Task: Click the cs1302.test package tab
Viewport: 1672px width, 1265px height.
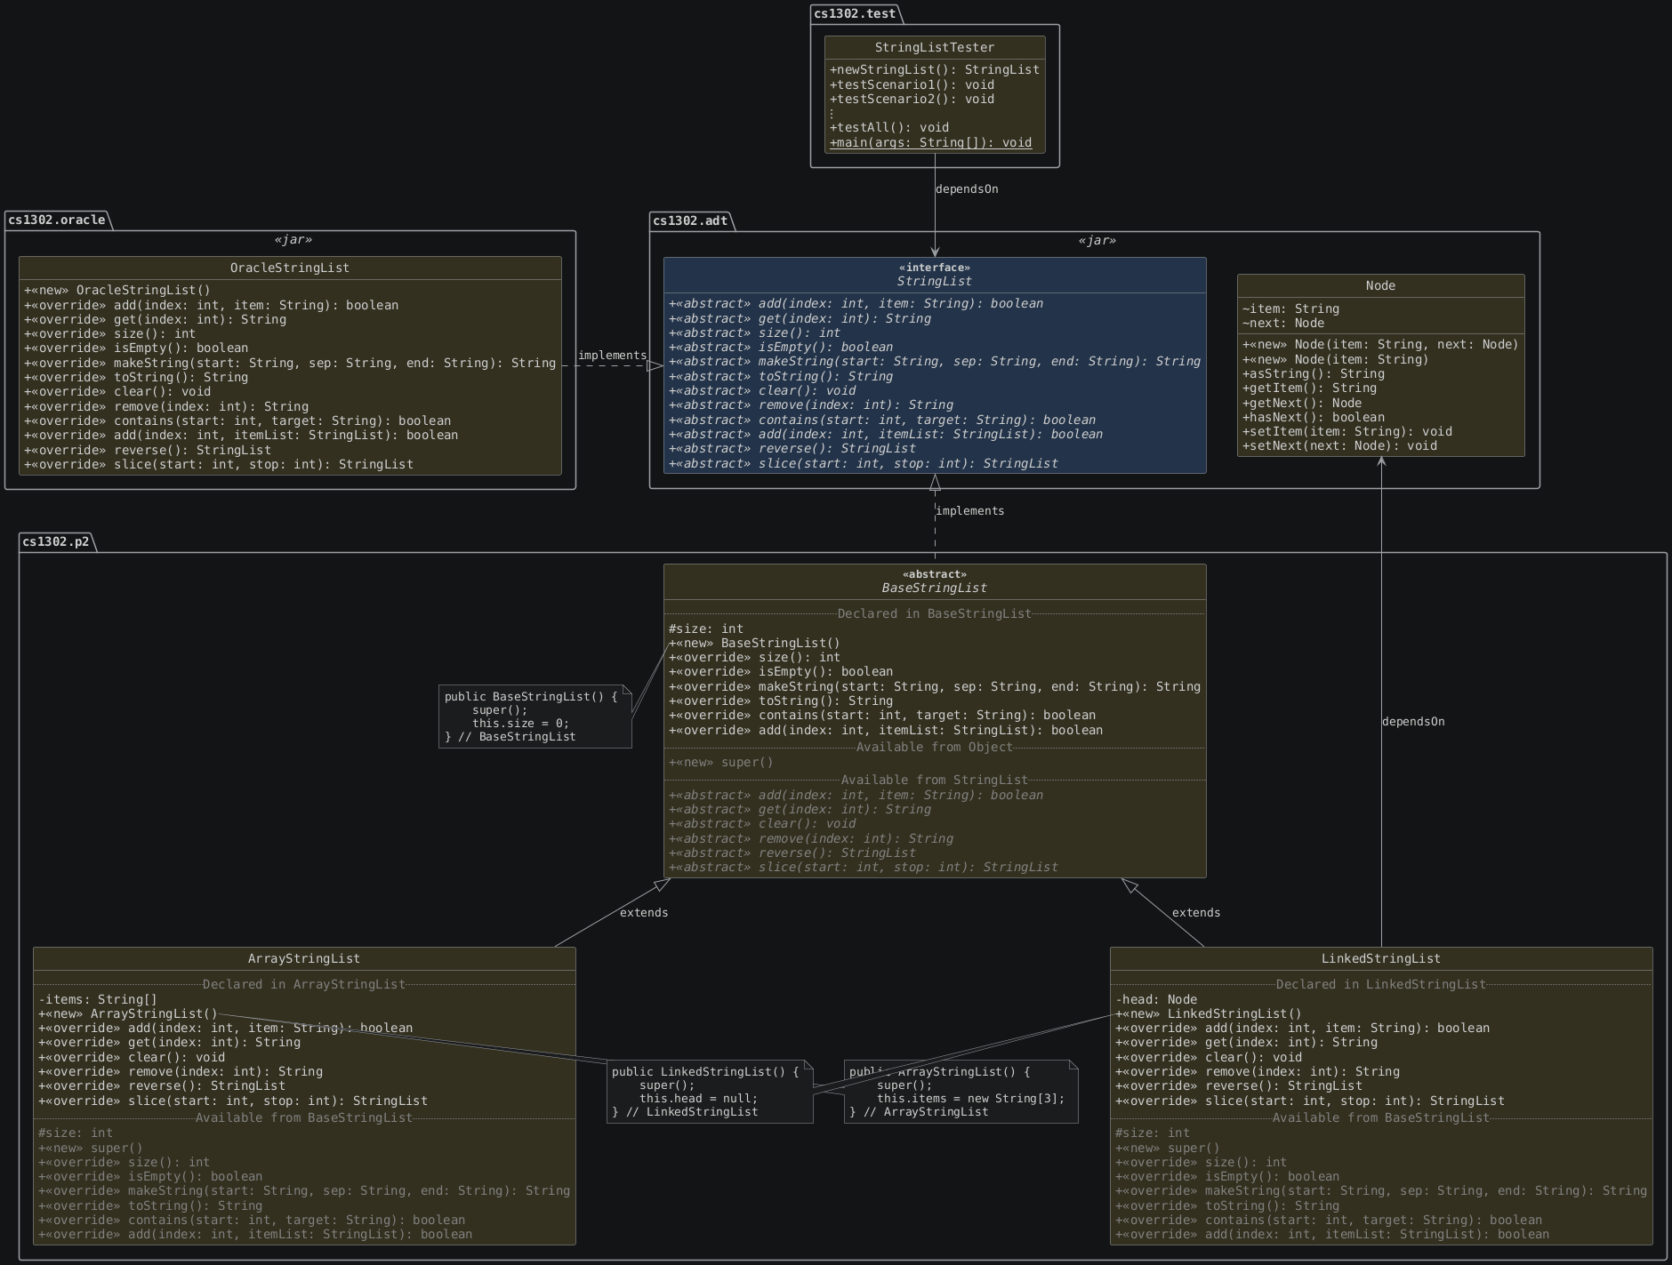Action: [855, 14]
